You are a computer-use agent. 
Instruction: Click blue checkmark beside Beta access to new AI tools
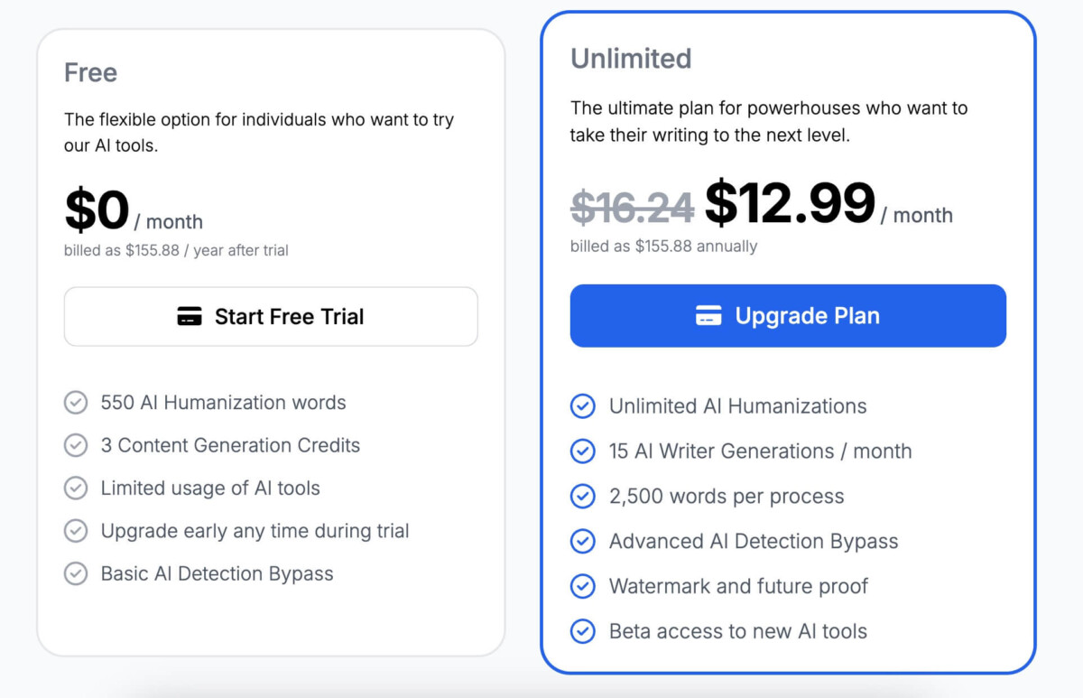tap(583, 631)
